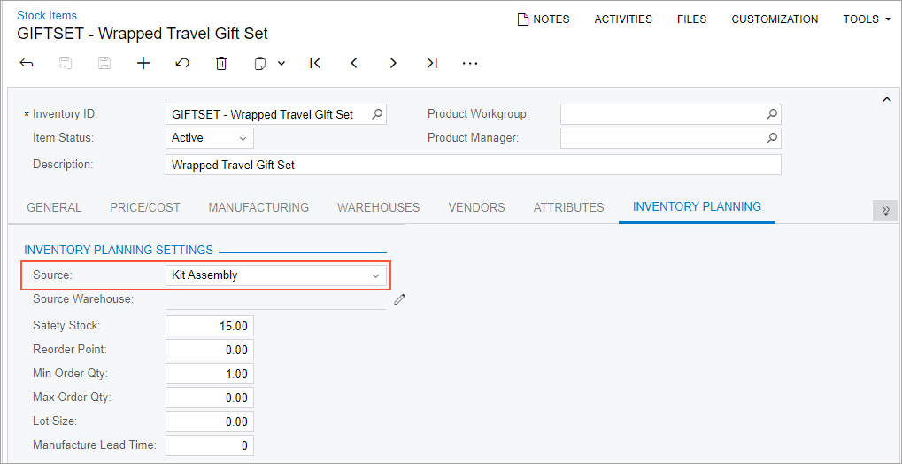The width and height of the screenshot is (902, 464).
Task: Go to the next record
Action: click(393, 64)
